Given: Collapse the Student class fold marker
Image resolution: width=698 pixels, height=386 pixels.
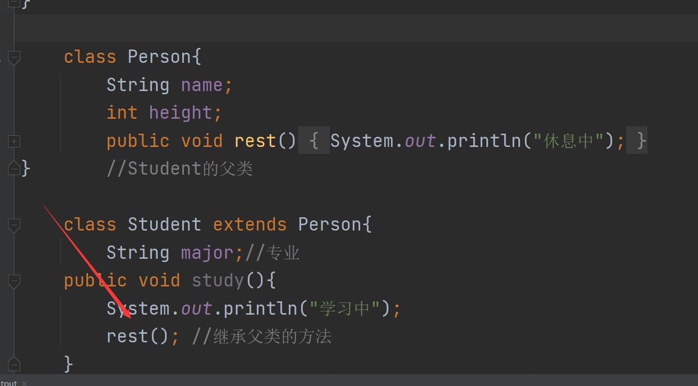Looking at the screenshot, I should click(x=14, y=225).
